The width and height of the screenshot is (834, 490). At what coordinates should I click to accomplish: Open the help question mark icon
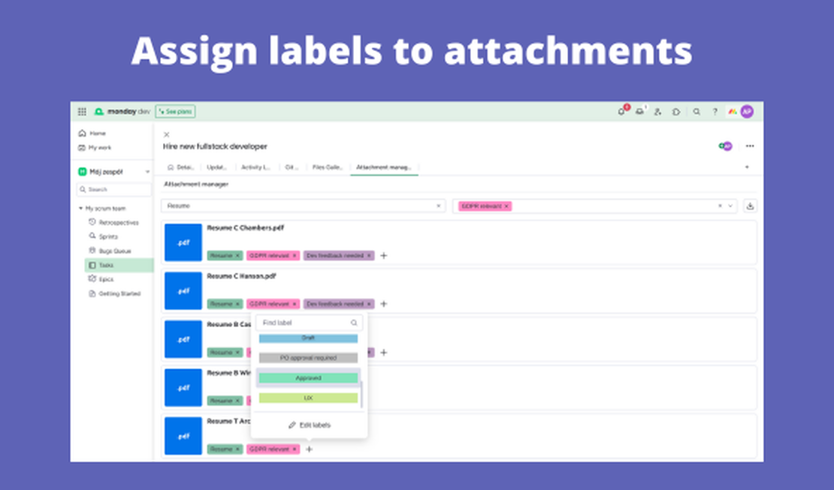[715, 112]
